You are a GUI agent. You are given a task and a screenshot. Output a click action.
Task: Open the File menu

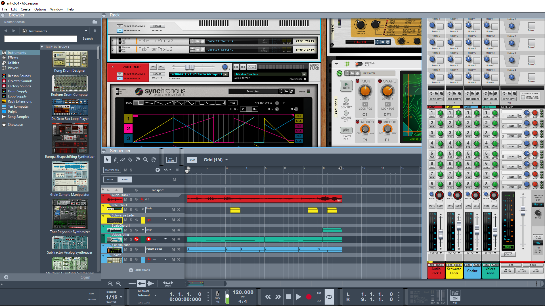click(5, 9)
